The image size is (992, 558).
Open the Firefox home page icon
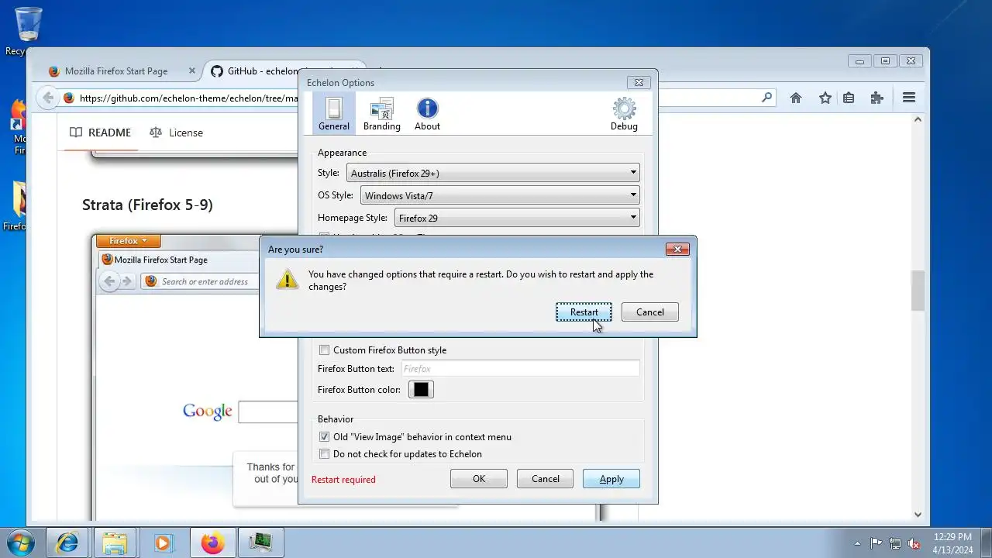point(795,98)
